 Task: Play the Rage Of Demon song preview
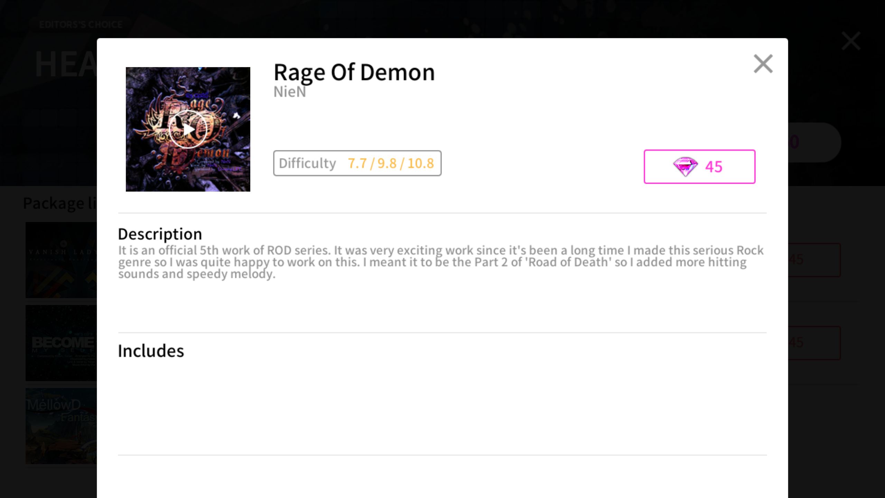click(x=188, y=129)
